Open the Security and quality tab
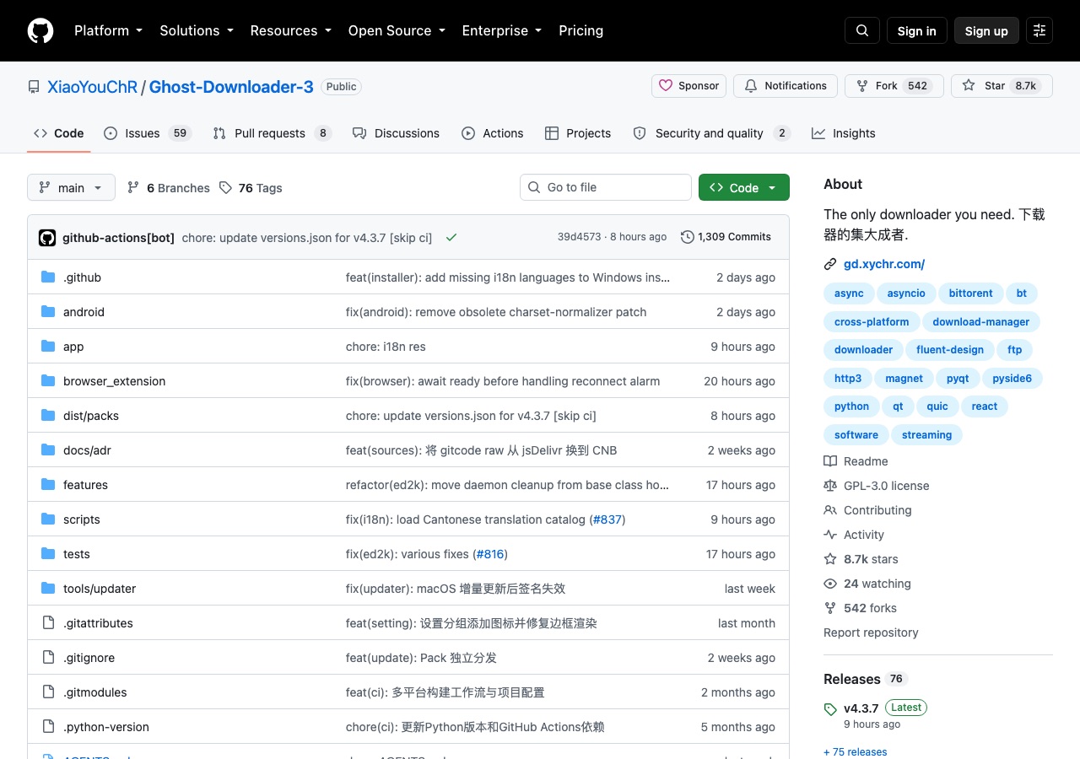The image size is (1080, 759). [711, 133]
